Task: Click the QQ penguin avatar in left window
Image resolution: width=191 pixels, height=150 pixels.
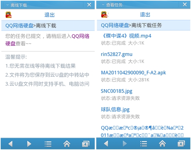Action: [x=9, y=15]
